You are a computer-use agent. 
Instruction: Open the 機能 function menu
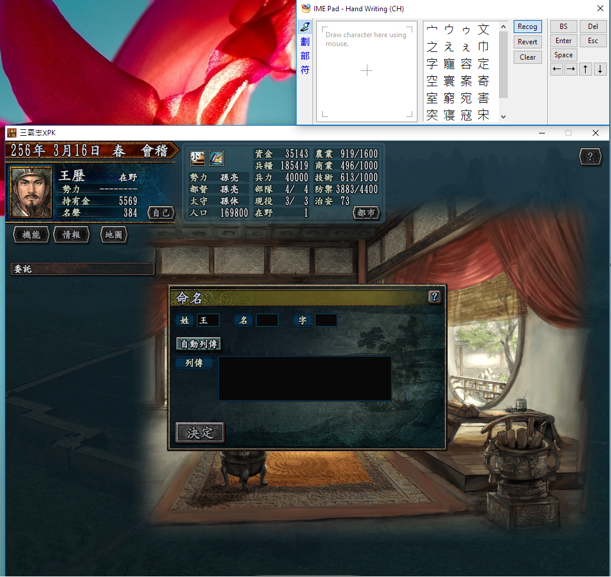31,235
